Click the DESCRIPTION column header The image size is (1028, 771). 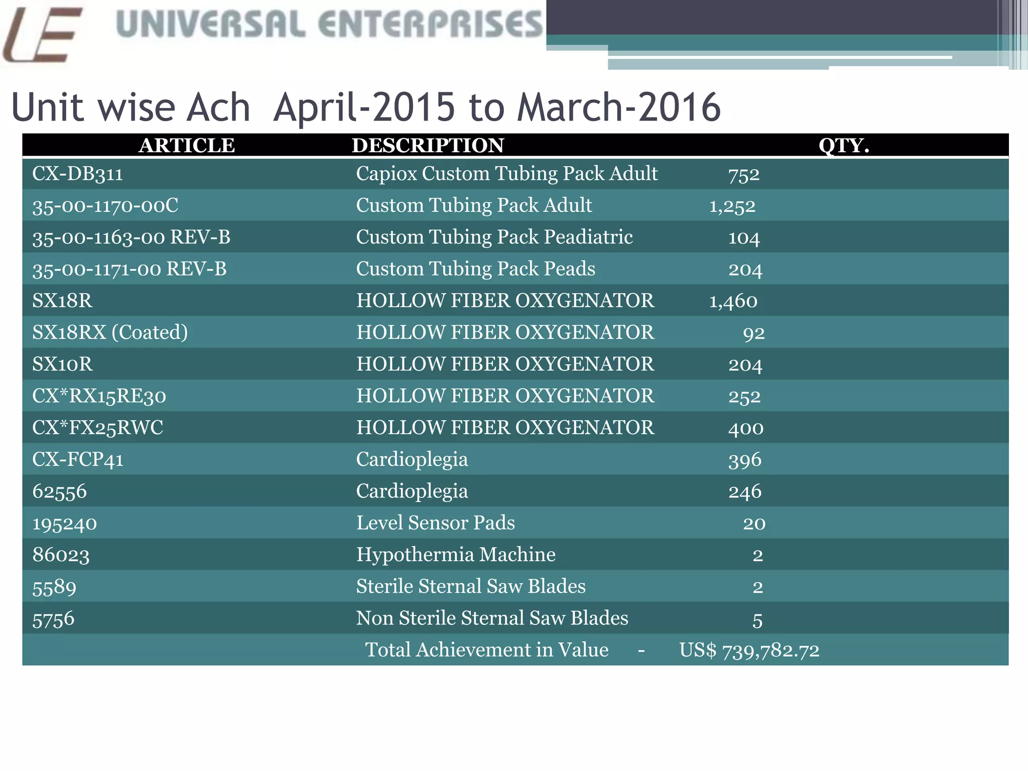tap(428, 146)
